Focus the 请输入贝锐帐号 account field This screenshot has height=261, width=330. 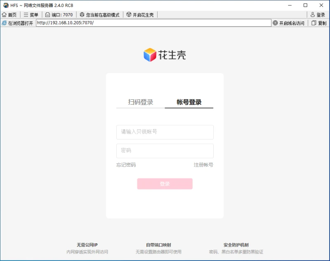[165, 132]
